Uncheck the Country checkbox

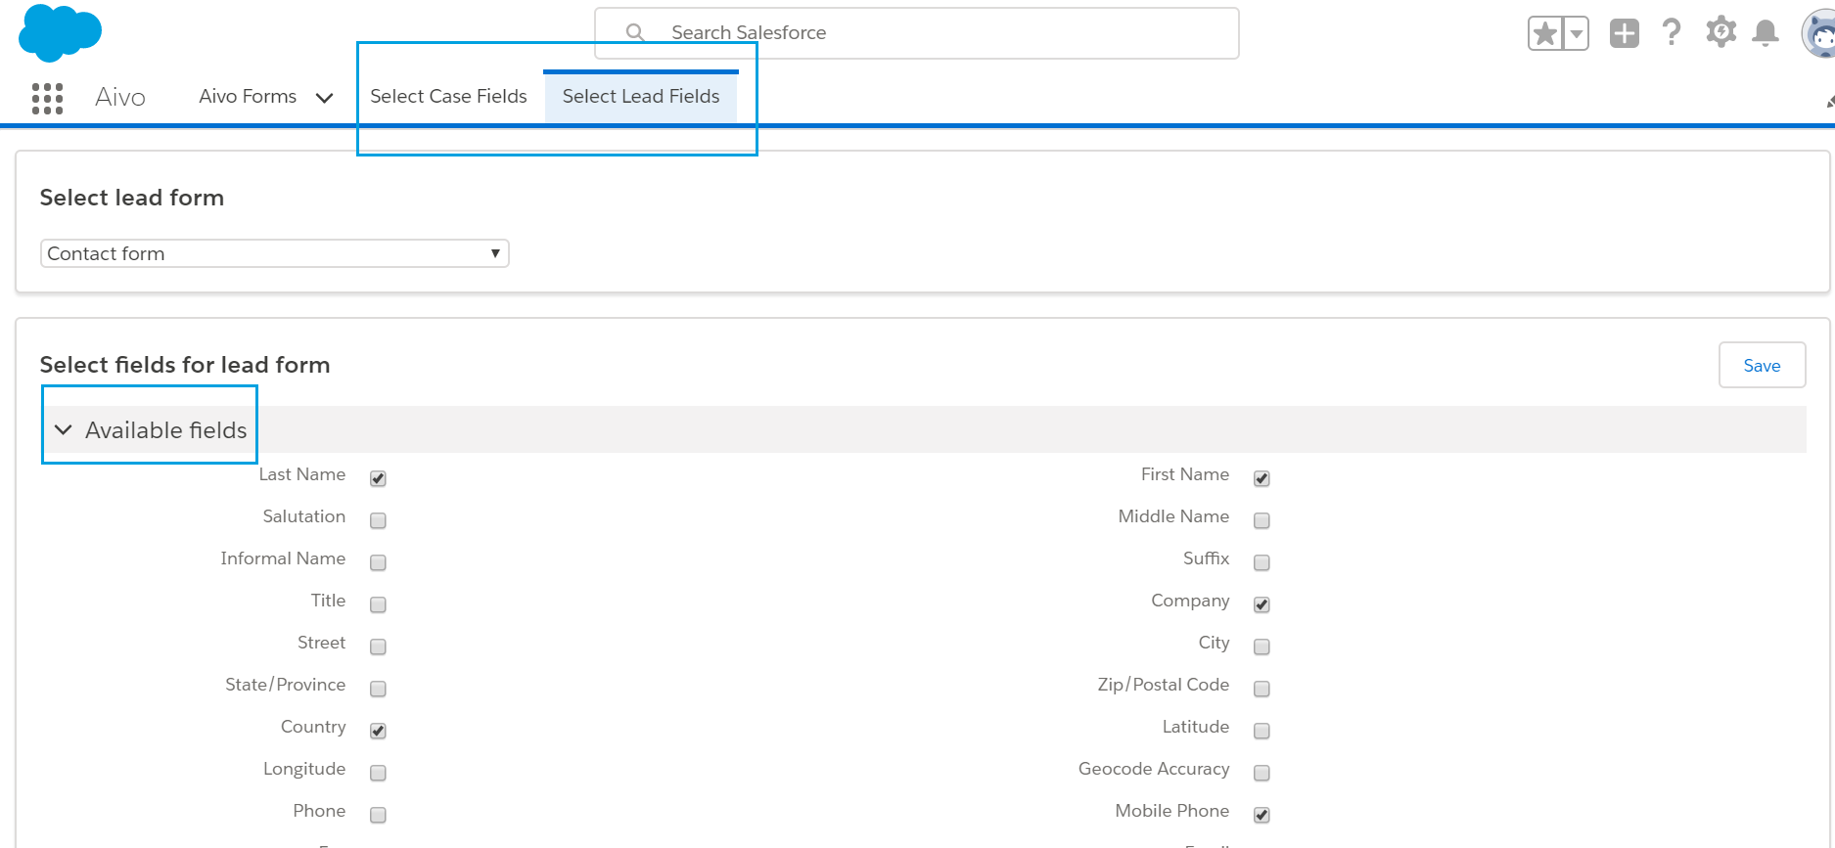click(378, 731)
